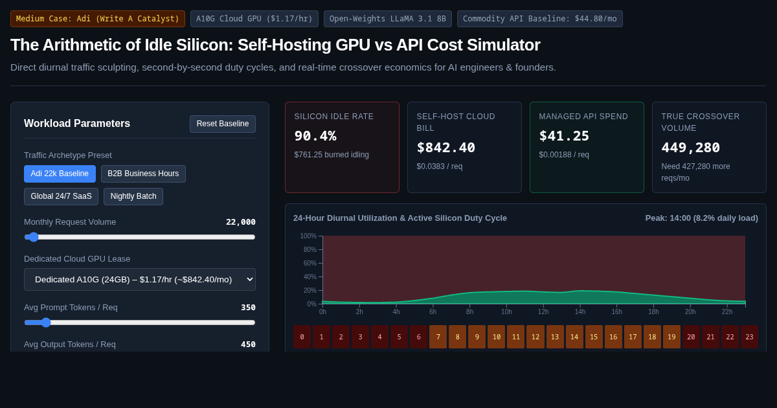This screenshot has width=777, height=408.
Task: Toggle hour 1 duty cycle cell
Action: click(321, 337)
